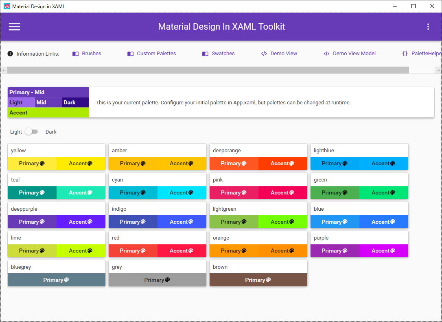Open the Custom Palettes link
Screen dimensions: 442x322
156,54
